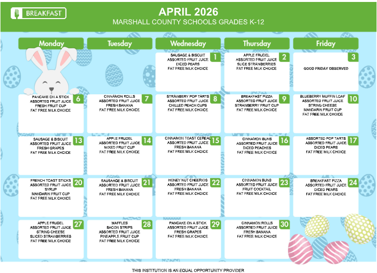Click the Equal Opportunity Provider footer text

click(x=188, y=270)
